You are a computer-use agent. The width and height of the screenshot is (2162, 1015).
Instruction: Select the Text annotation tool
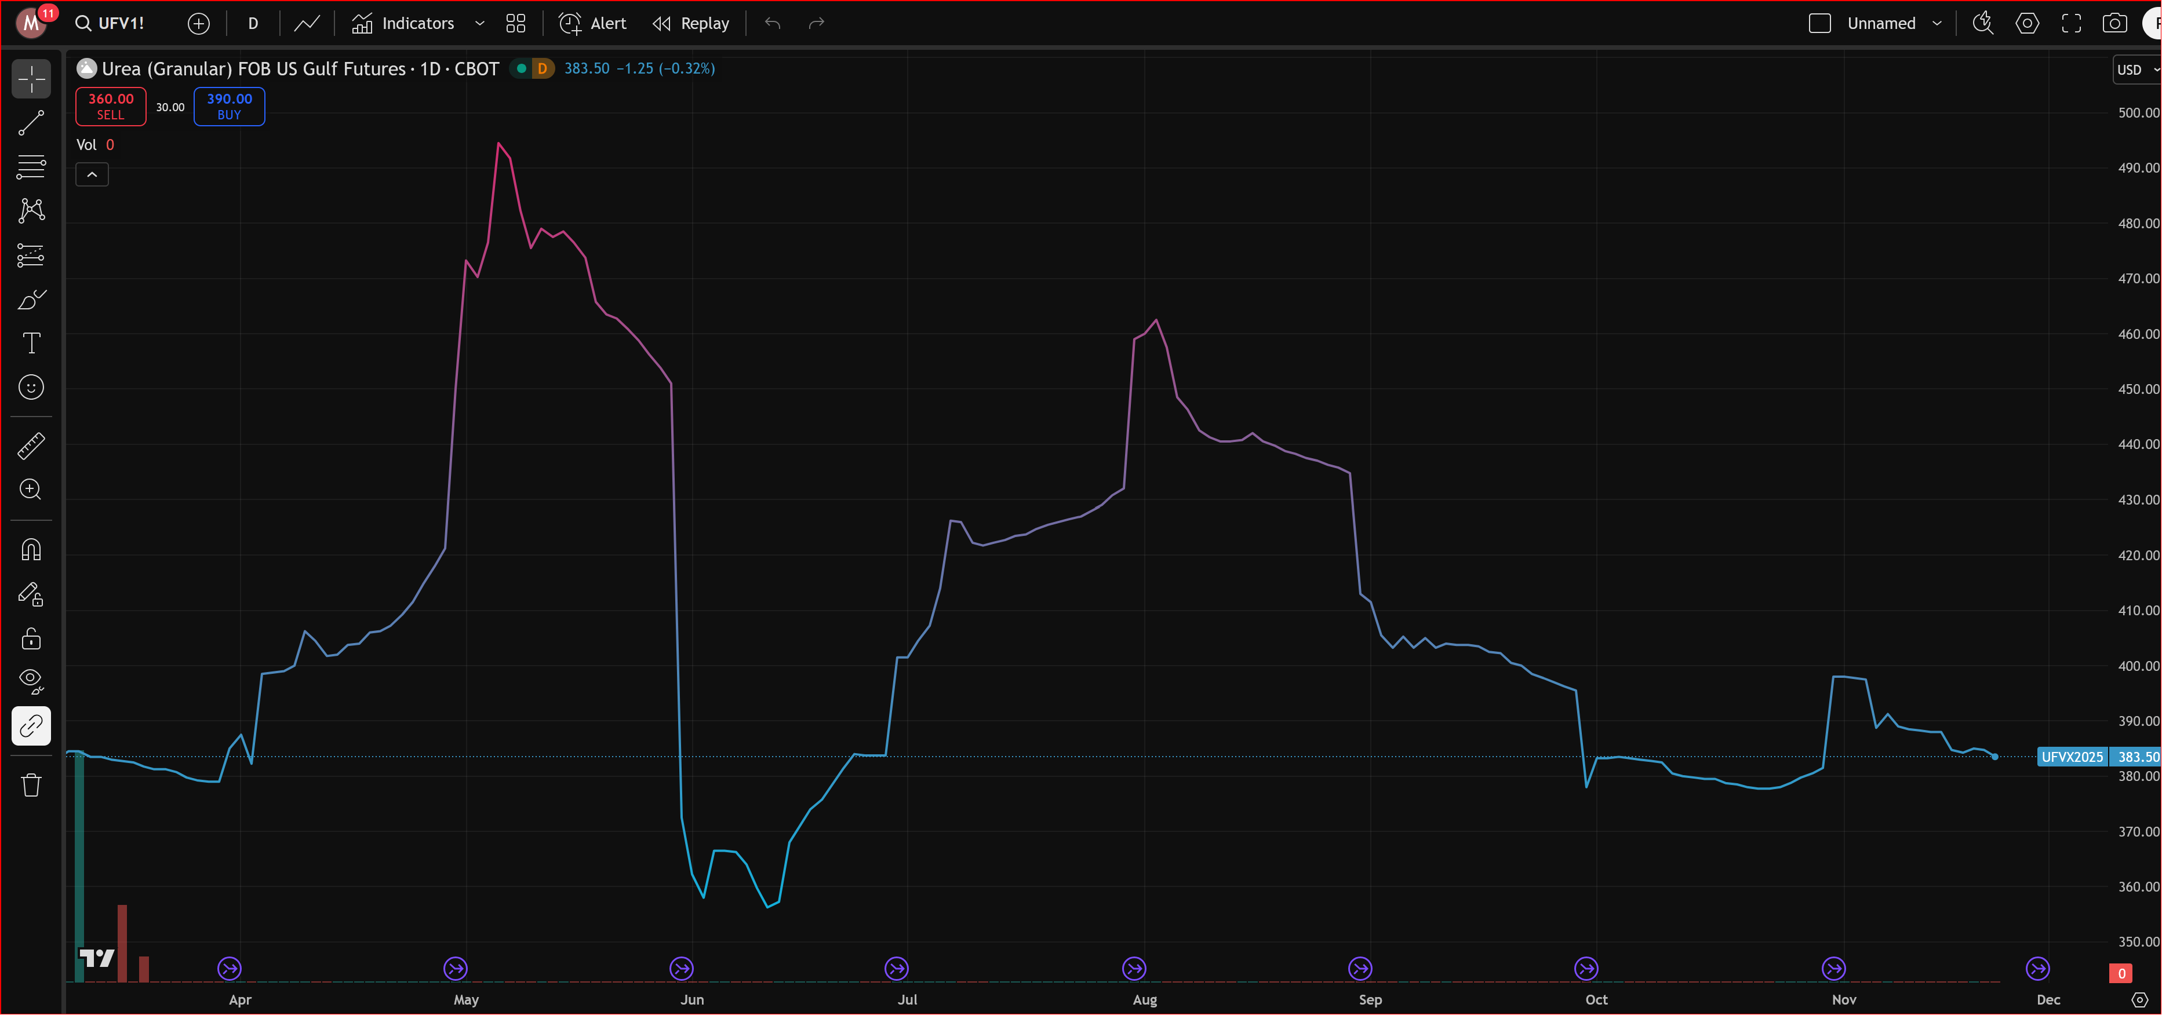31,343
